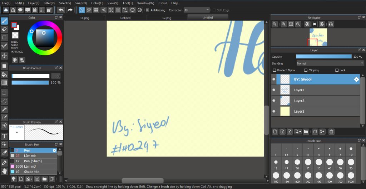Viewport: 366px width, 189px height.
Task: Duplicate layer icon in Layer panel
Action: (x=315, y=132)
